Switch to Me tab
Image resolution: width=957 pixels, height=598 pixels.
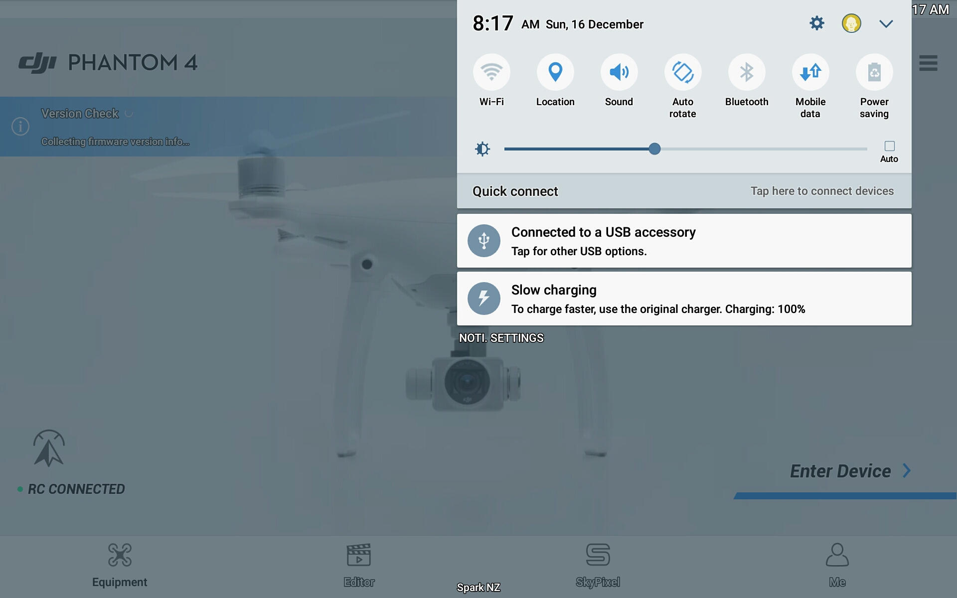tap(837, 566)
